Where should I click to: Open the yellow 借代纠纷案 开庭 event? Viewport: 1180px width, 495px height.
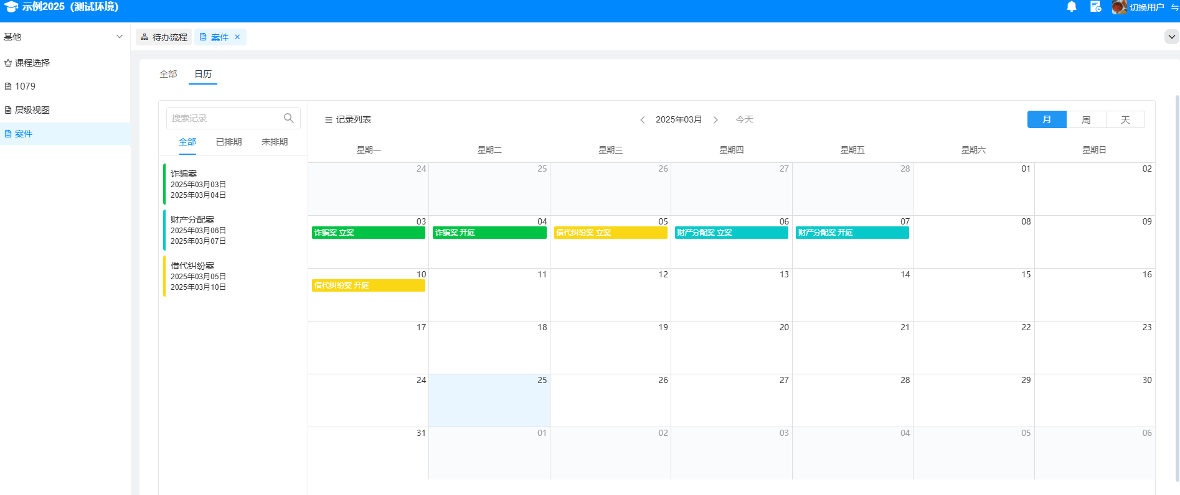tap(368, 285)
